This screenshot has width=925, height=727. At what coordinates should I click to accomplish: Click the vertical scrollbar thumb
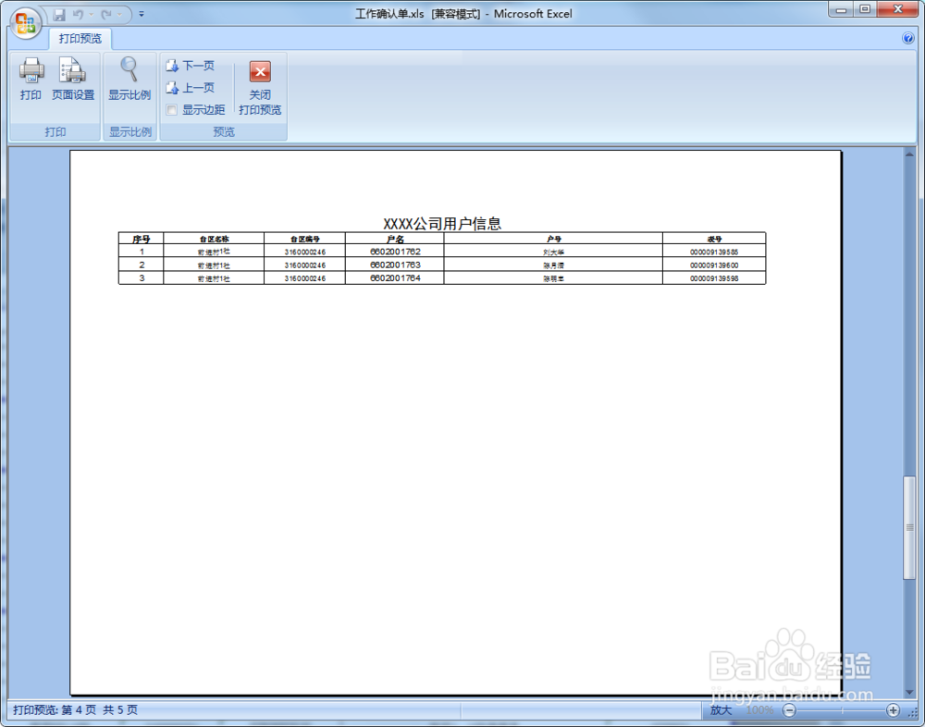coord(909,527)
